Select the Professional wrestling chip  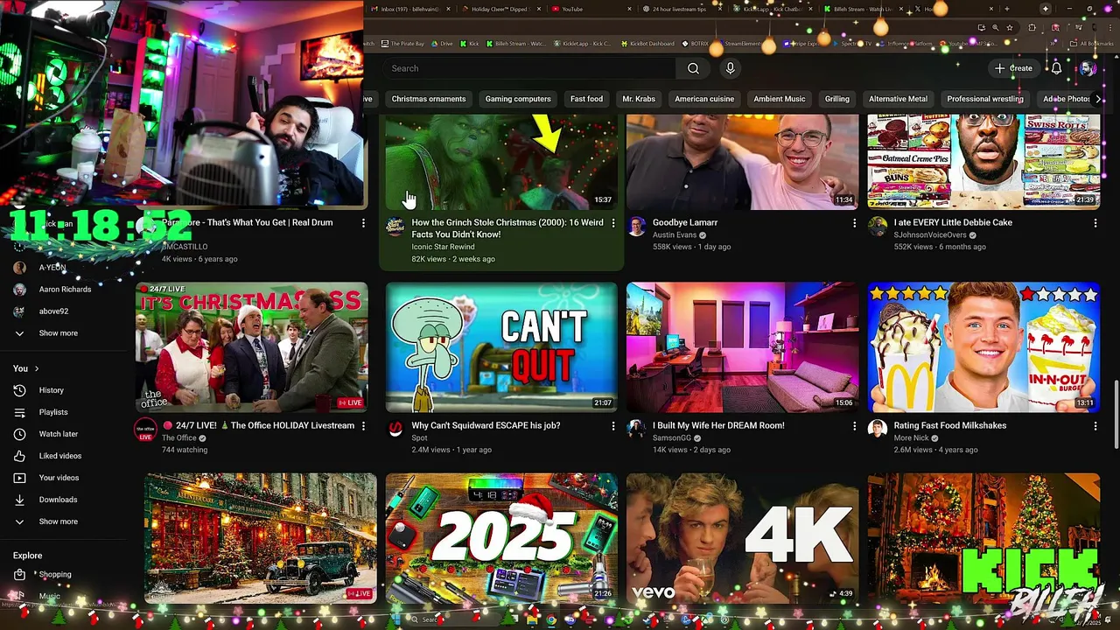pos(985,99)
